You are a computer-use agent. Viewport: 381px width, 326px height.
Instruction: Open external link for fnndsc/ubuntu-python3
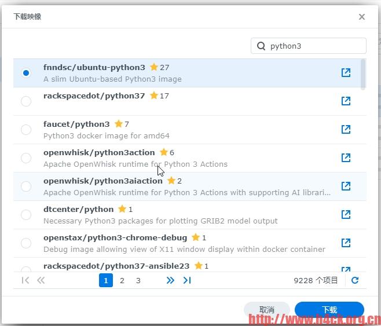(x=346, y=72)
